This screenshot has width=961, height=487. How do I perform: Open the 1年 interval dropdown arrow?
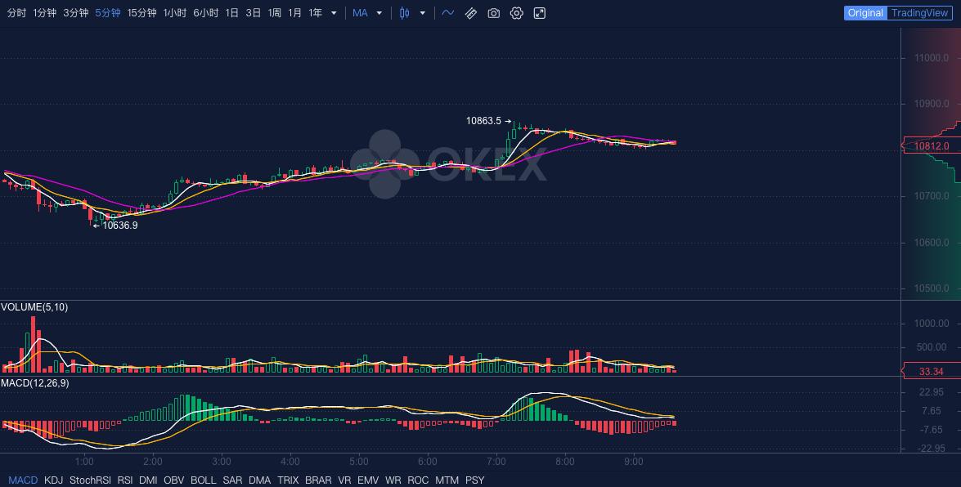pos(333,13)
